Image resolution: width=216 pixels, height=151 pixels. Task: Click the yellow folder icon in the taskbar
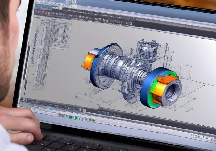tap(63, 116)
